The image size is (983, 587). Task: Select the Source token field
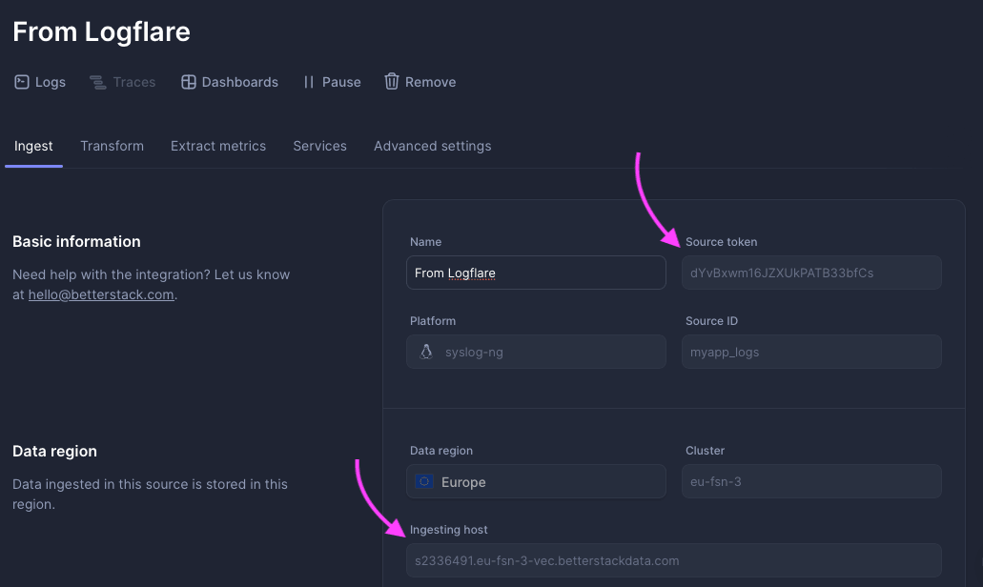(811, 273)
